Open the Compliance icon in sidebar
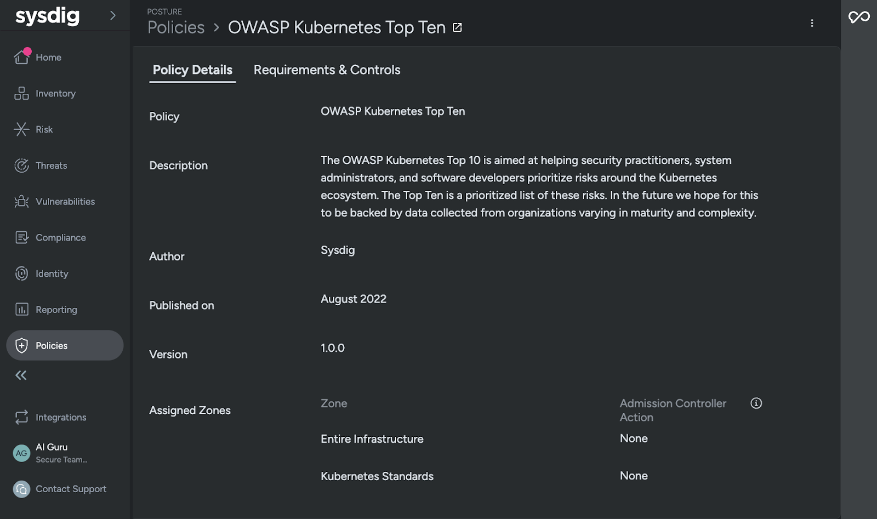 (x=21, y=237)
